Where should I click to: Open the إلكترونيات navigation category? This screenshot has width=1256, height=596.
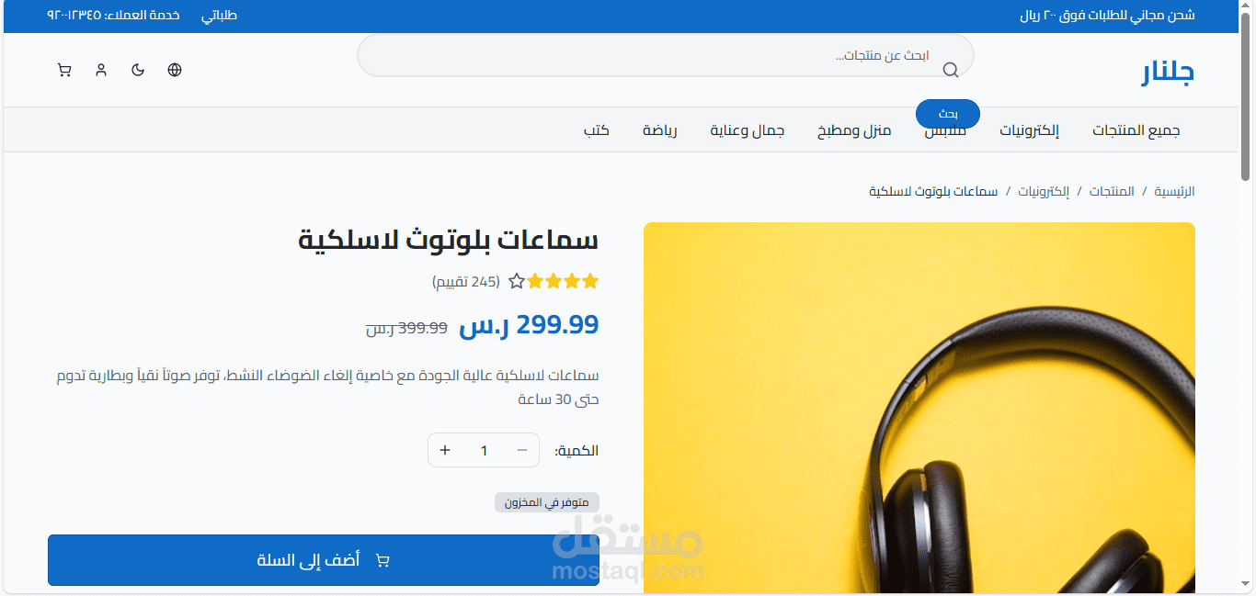(x=1030, y=130)
